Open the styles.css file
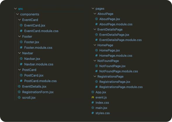Viewport: 172px width, 122px height. 103,113
